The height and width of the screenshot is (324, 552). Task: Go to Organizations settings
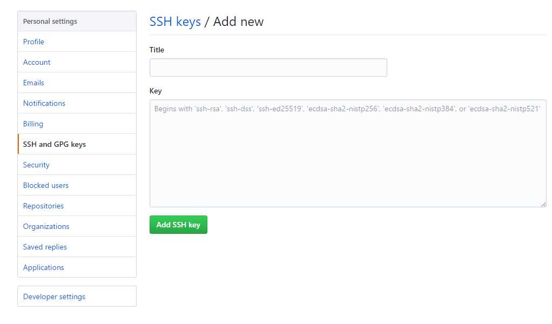(x=77, y=226)
